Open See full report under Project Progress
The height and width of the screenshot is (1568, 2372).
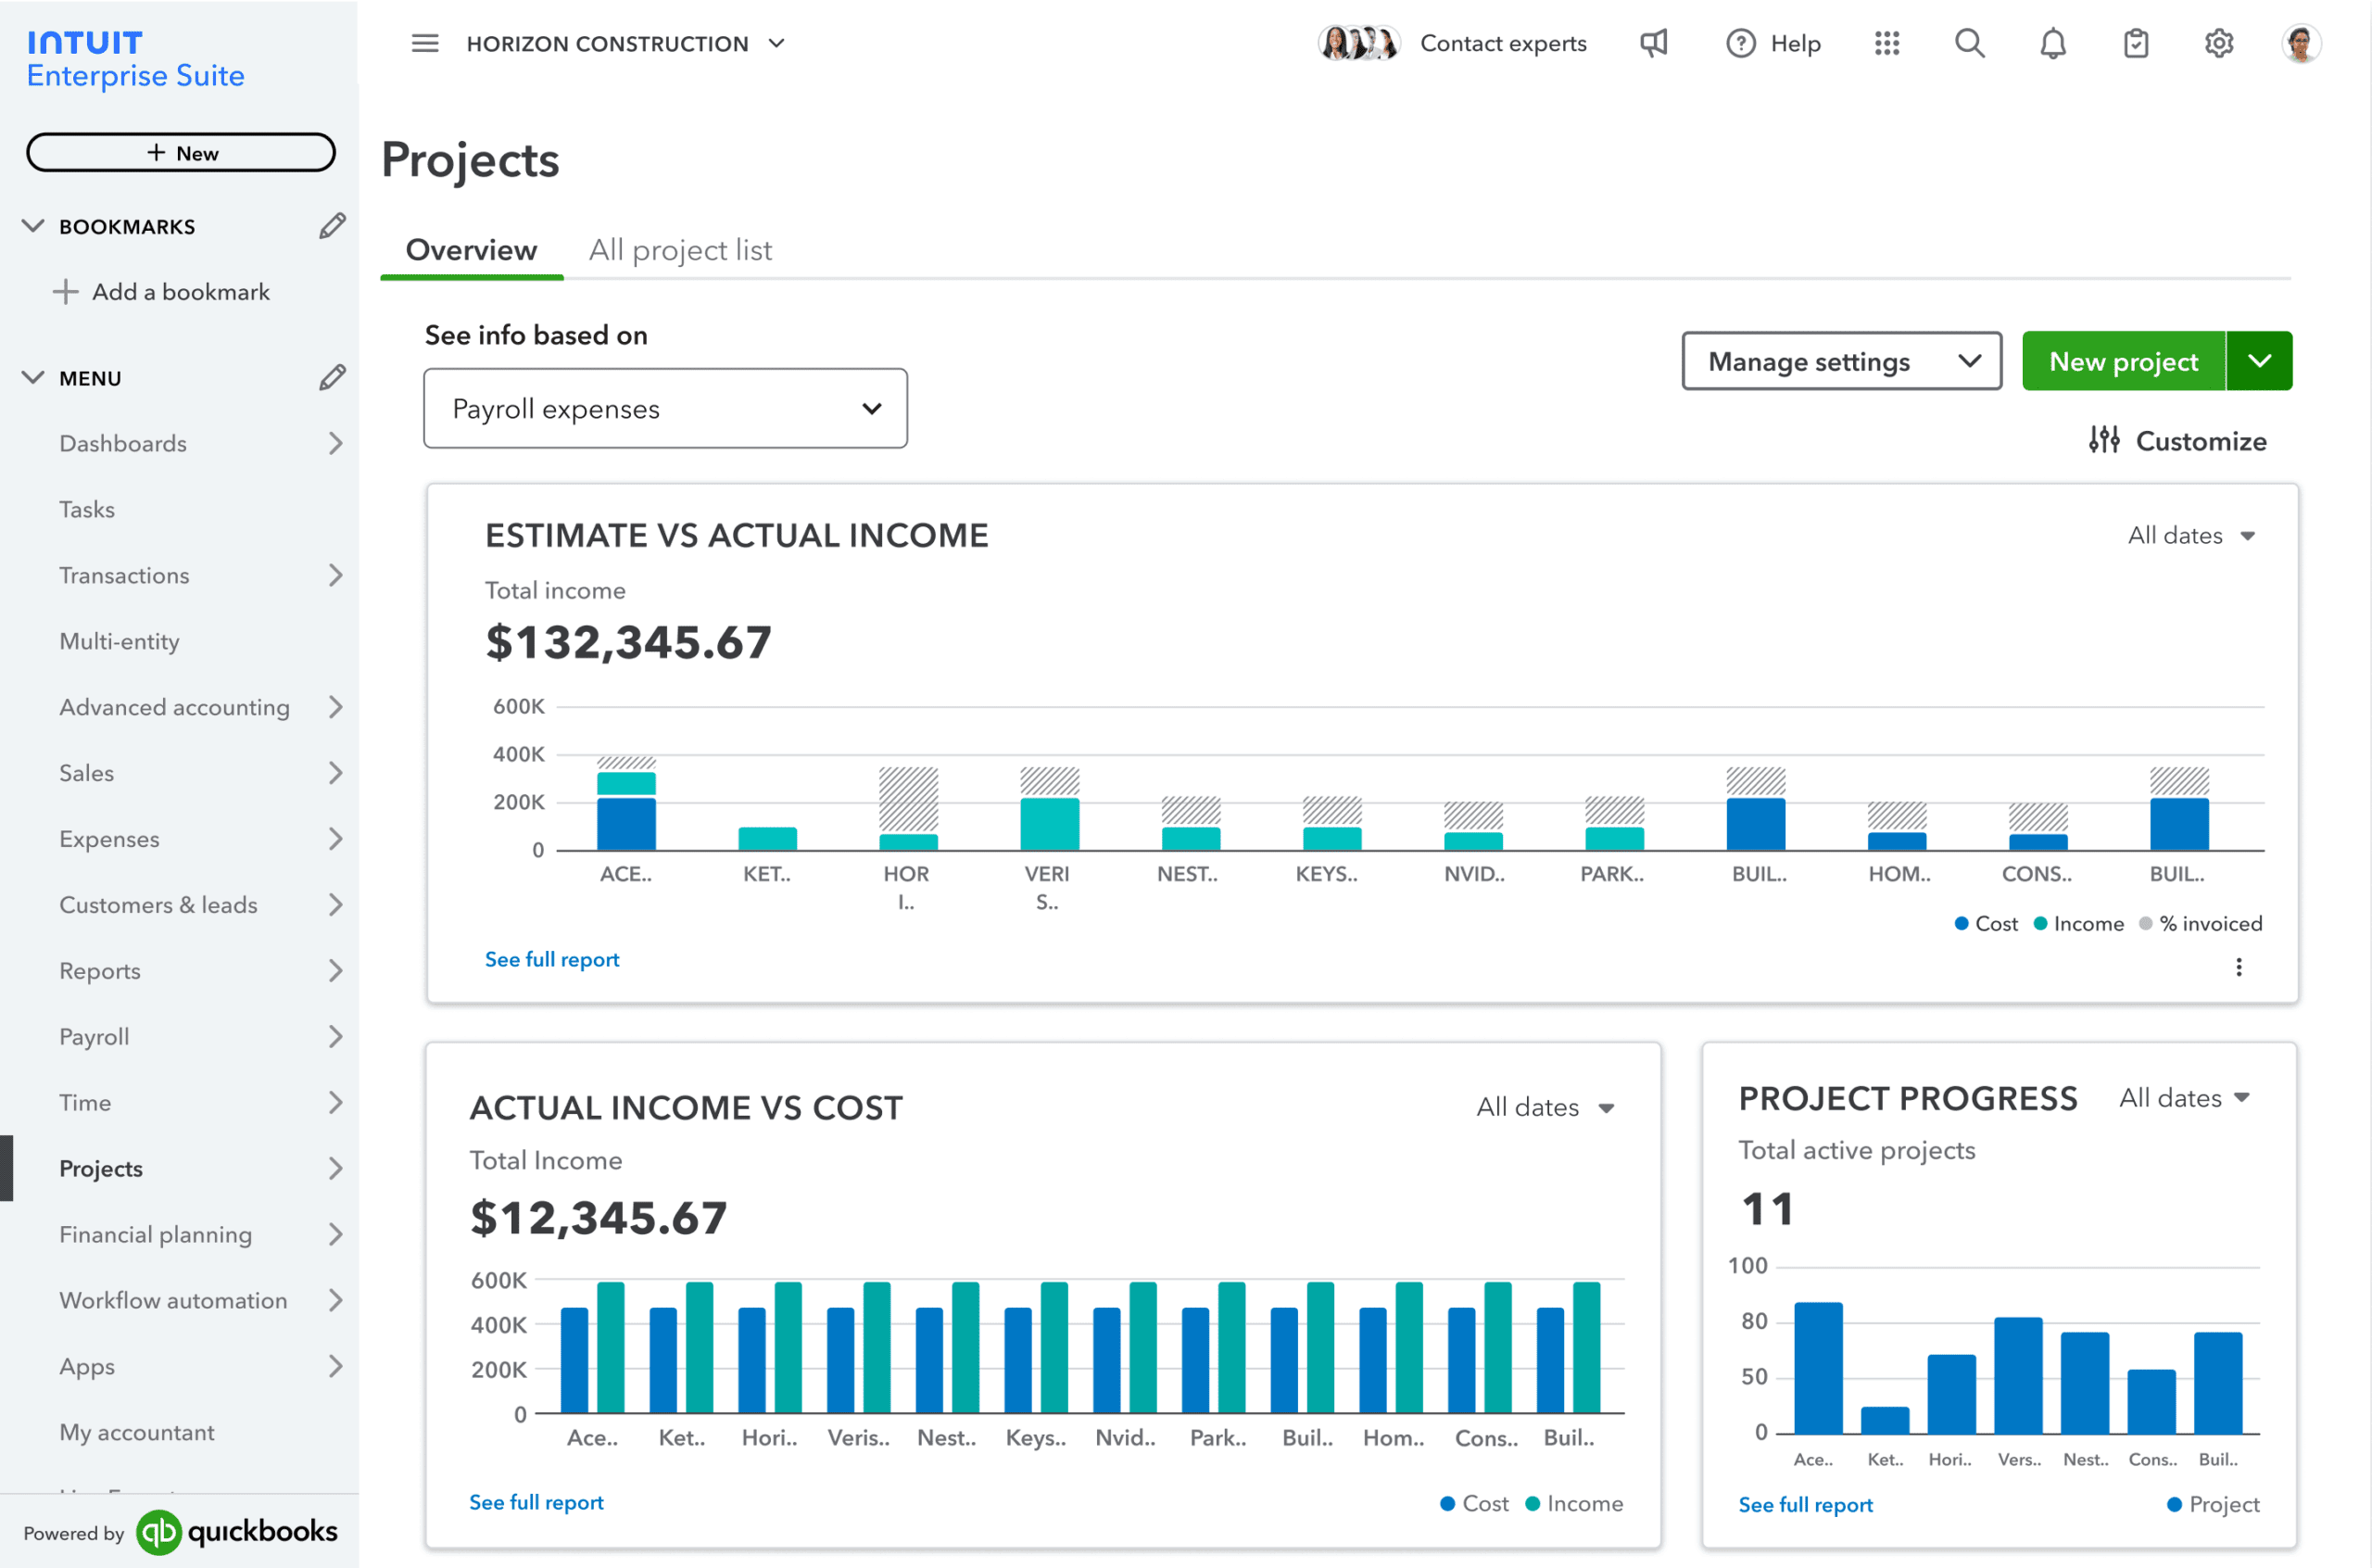pyautogui.click(x=1804, y=1504)
